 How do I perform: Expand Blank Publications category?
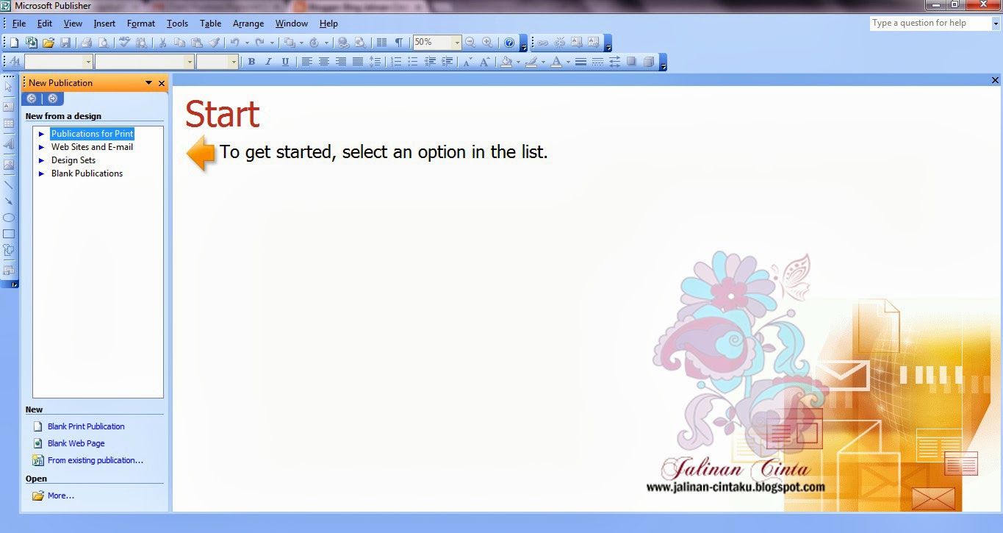coord(42,174)
